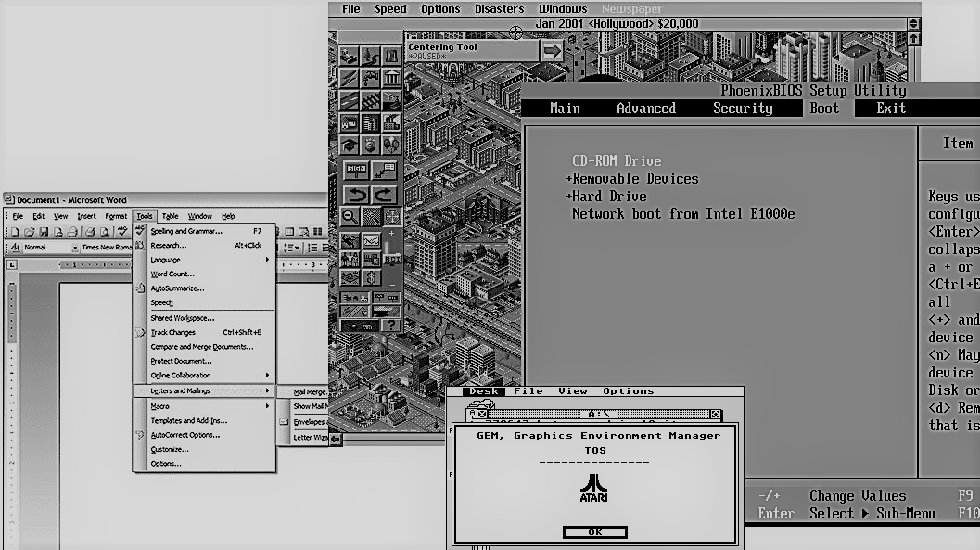980x550 pixels.
Task: Click the right arrow beside Centering Tool
Action: [x=553, y=50]
